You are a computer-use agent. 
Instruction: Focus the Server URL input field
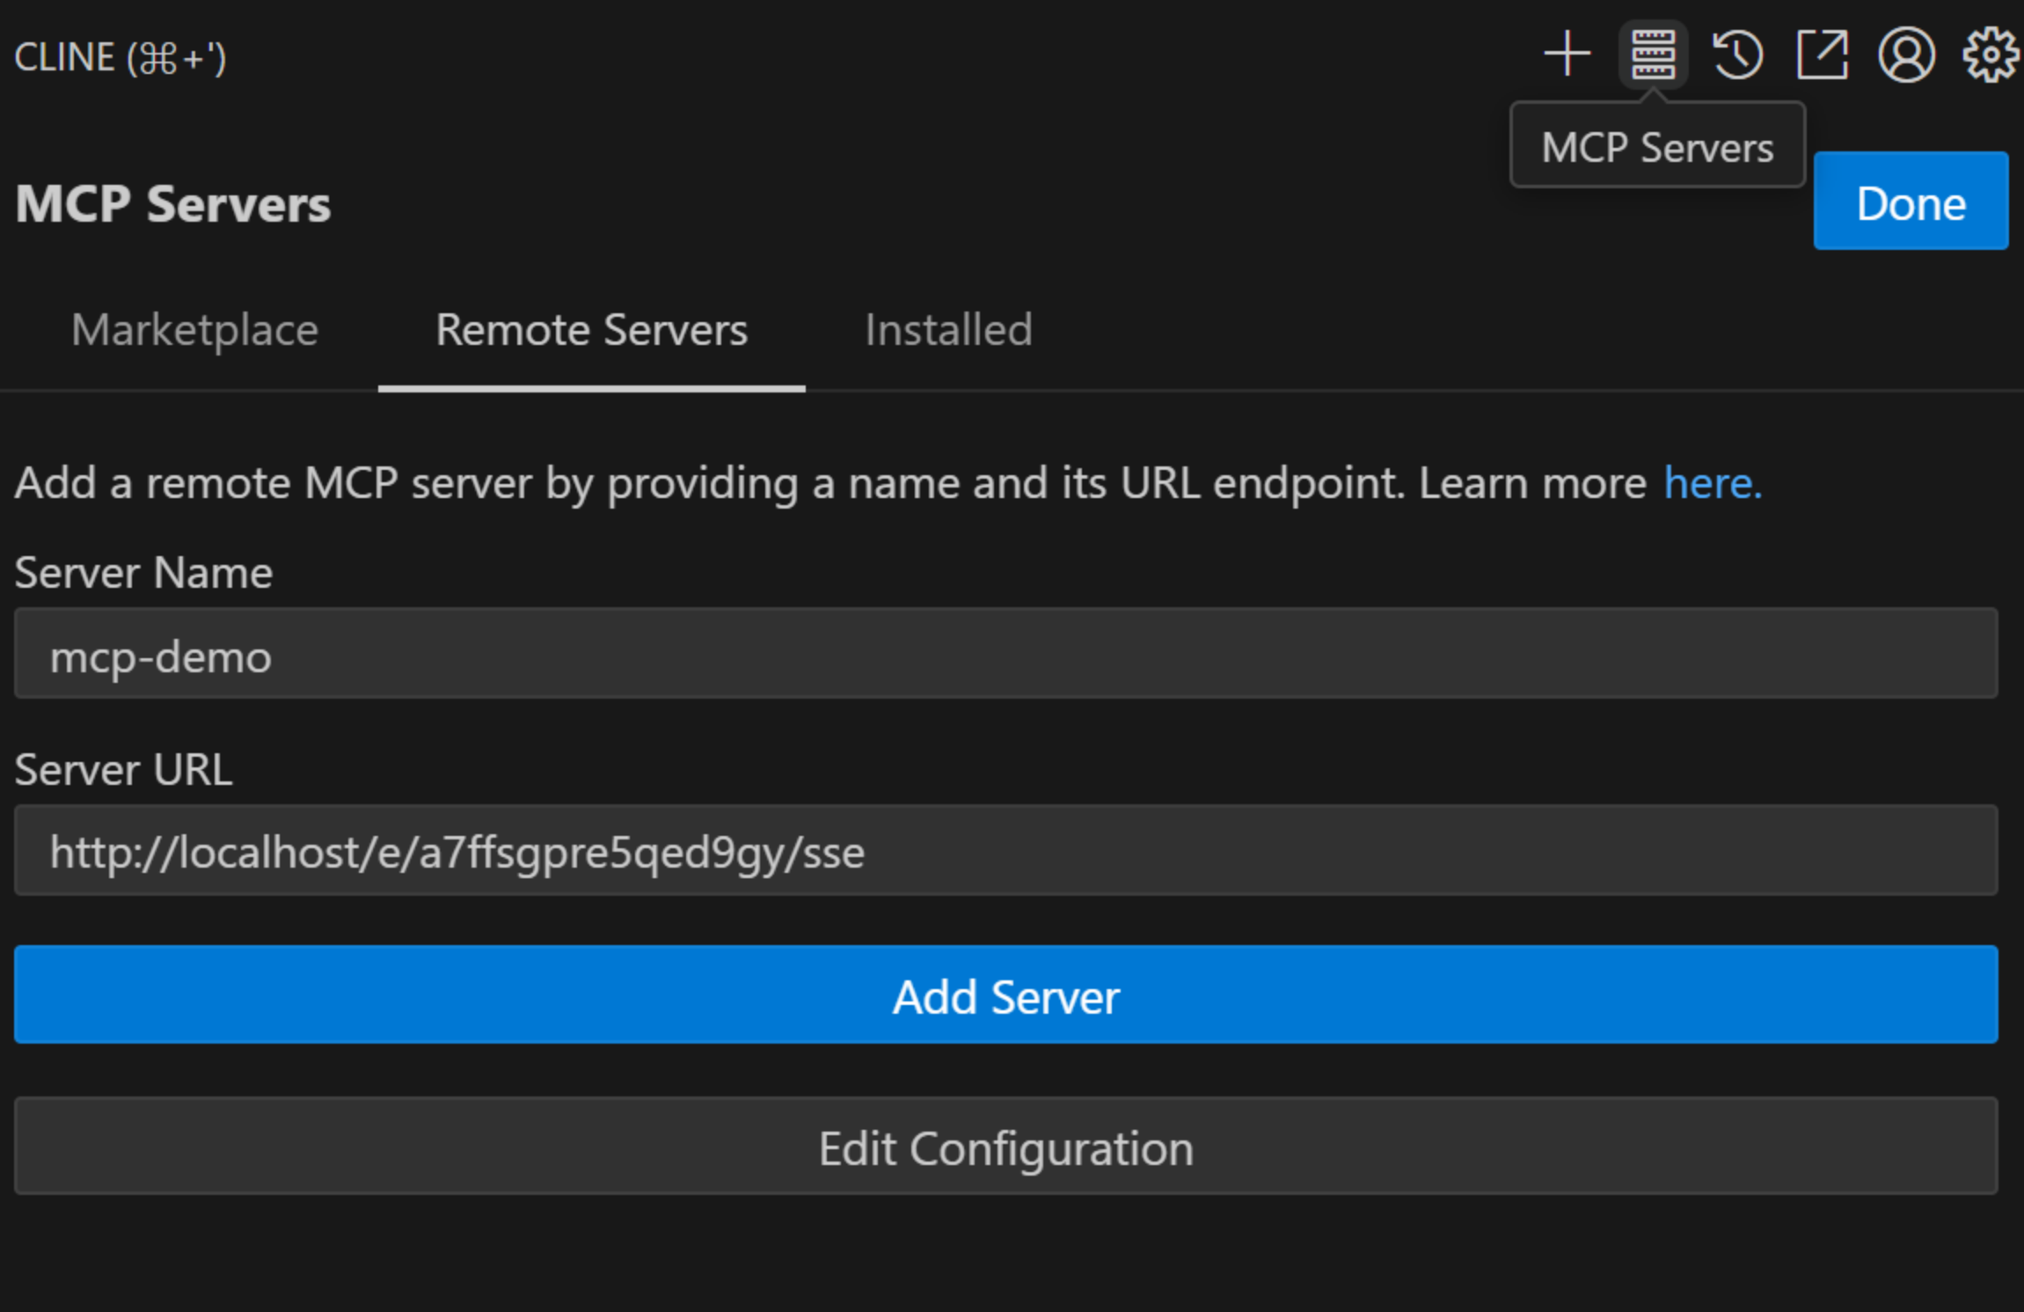(1006, 851)
